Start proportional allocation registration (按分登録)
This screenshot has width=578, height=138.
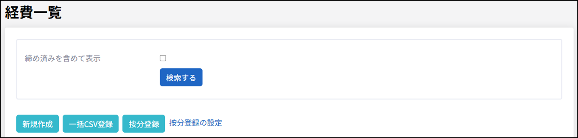click(144, 124)
